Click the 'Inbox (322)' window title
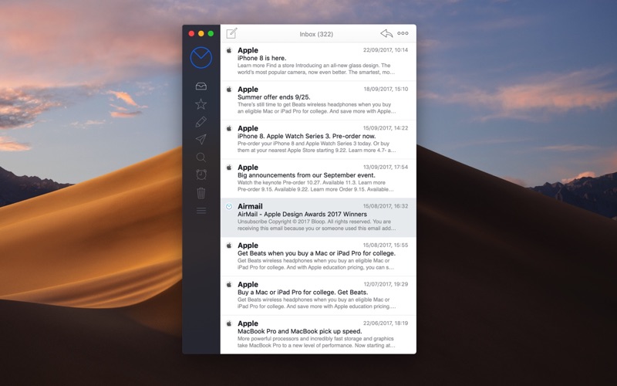The image size is (617, 386). coord(316,34)
